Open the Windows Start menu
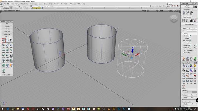Screen dimensions: 198x111 tap(2, 109)
